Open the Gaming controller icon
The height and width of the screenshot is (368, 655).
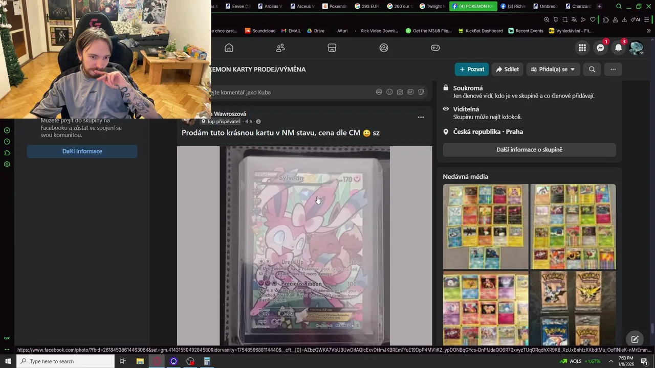coord(435,48)
